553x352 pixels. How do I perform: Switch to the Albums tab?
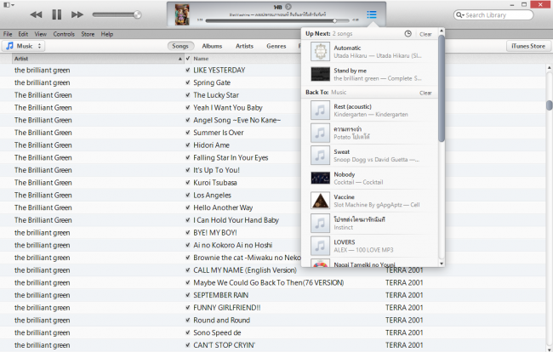click(212, 46)
